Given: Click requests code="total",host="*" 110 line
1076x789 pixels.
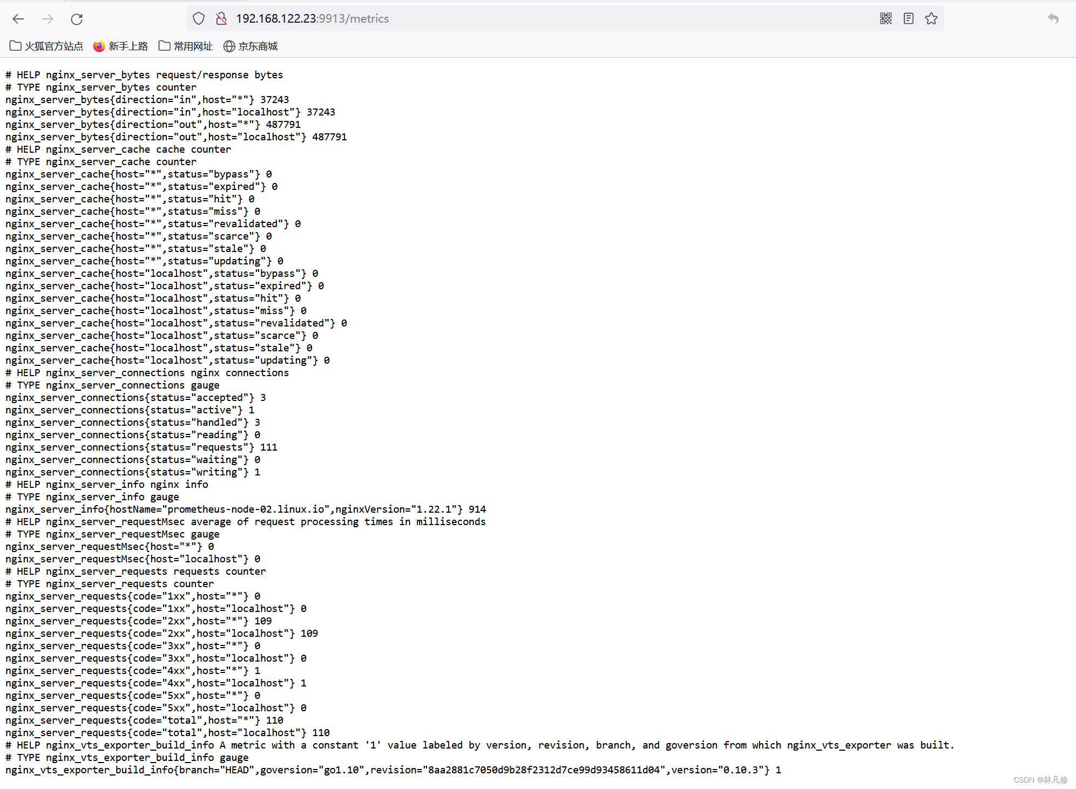Looking at the screenshot, I should [x=144, y=720].
